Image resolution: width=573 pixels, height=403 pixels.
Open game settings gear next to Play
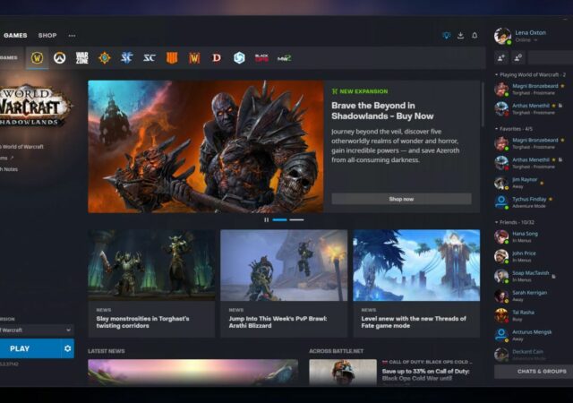[x=67, y=348]
